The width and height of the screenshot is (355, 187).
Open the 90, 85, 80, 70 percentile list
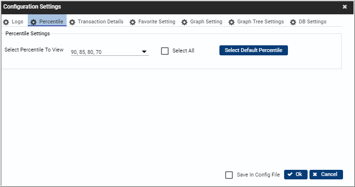click(110, 52)
